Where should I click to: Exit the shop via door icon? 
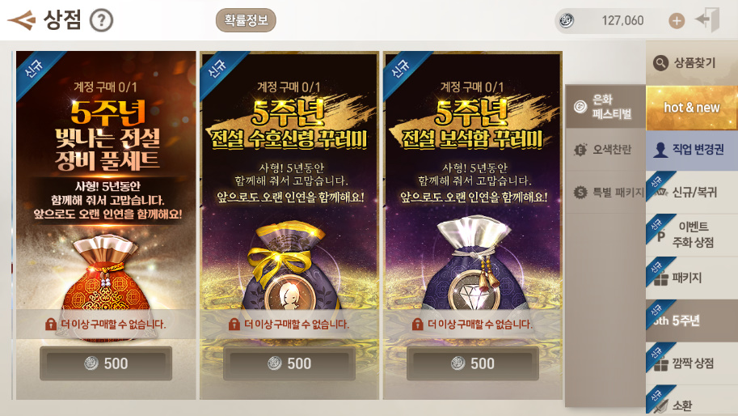coord(708,20)
